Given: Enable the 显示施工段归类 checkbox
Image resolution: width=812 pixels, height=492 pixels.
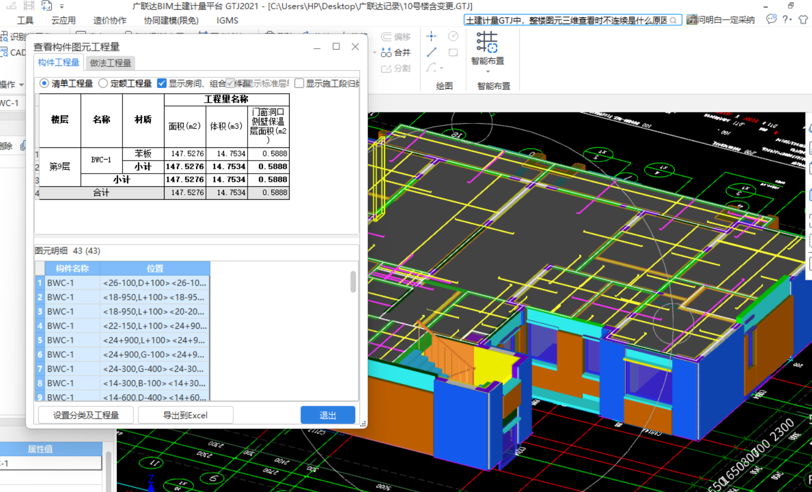Looking at the screenshot, I should tap(299, 84).
